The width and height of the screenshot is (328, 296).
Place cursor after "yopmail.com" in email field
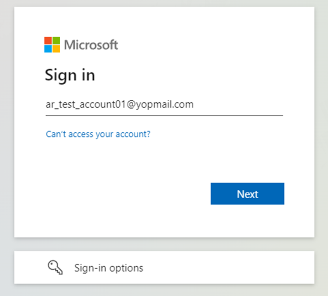tap(194, 105)
